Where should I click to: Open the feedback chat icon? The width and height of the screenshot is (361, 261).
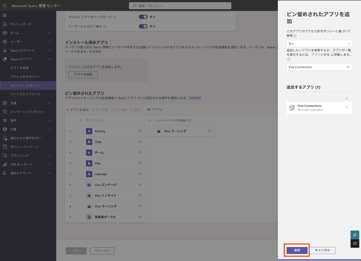pyautogui.click(x=355, y=244)
